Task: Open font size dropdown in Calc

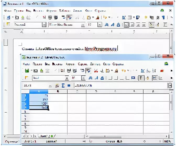Action: pos(83,78)
